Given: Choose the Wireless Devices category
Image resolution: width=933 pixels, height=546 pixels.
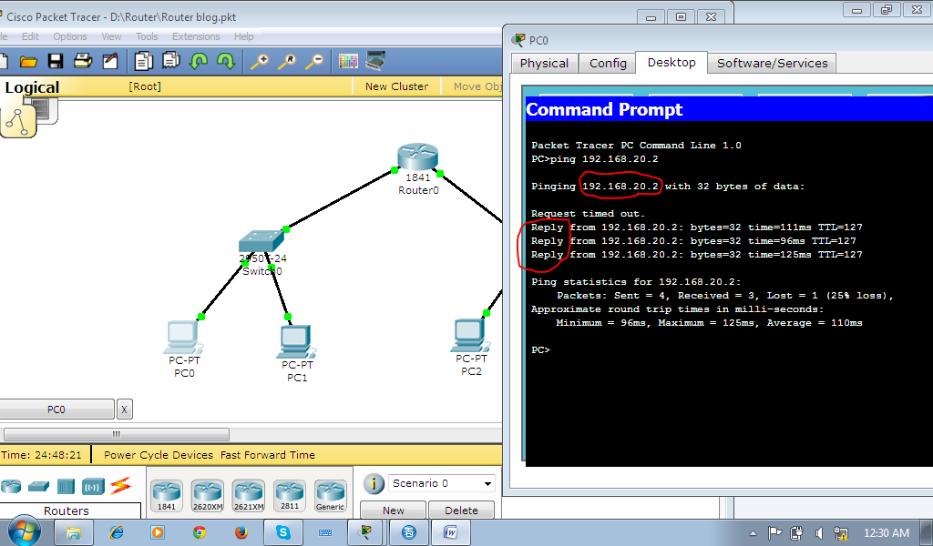Looking at the screenshot, I should point(93,487).
